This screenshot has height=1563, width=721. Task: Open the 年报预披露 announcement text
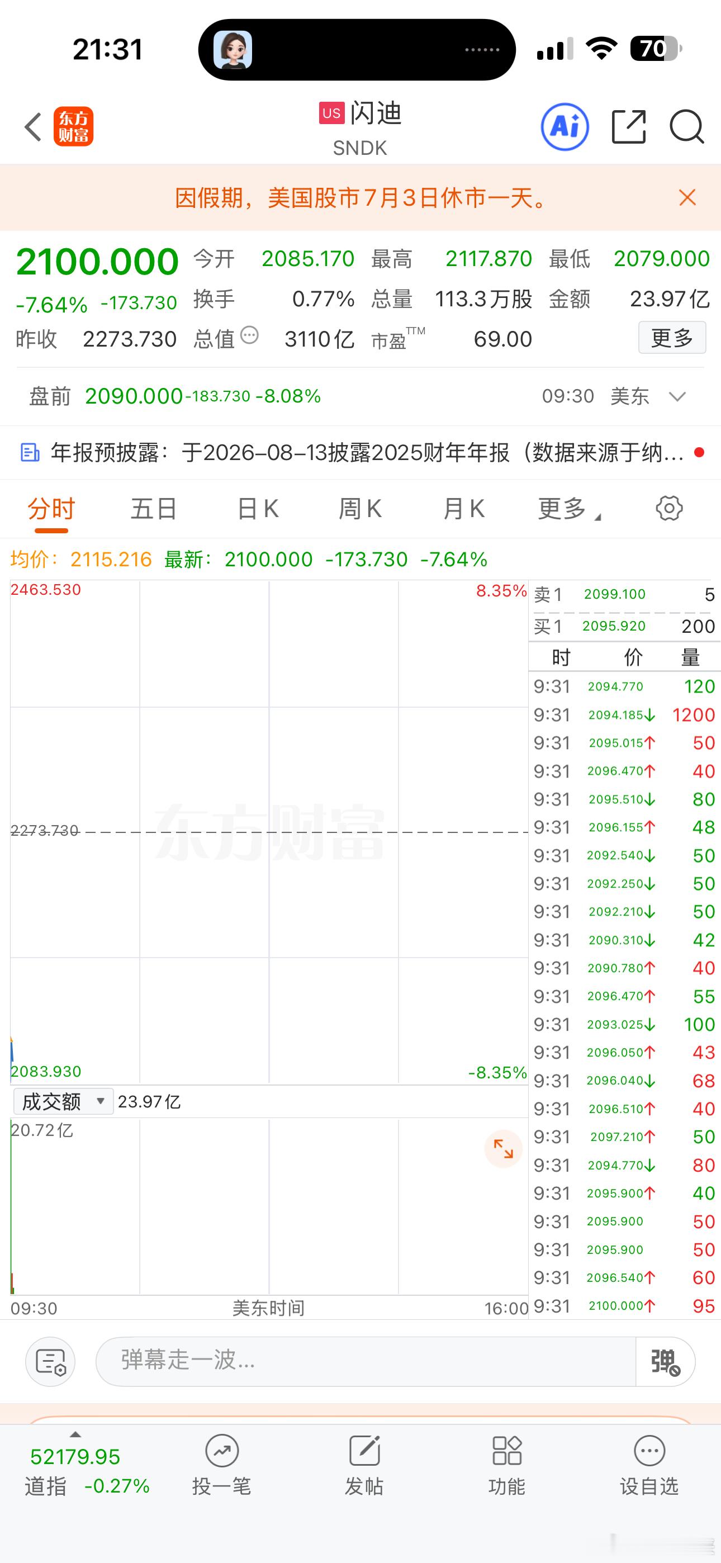tap(367, 452)
